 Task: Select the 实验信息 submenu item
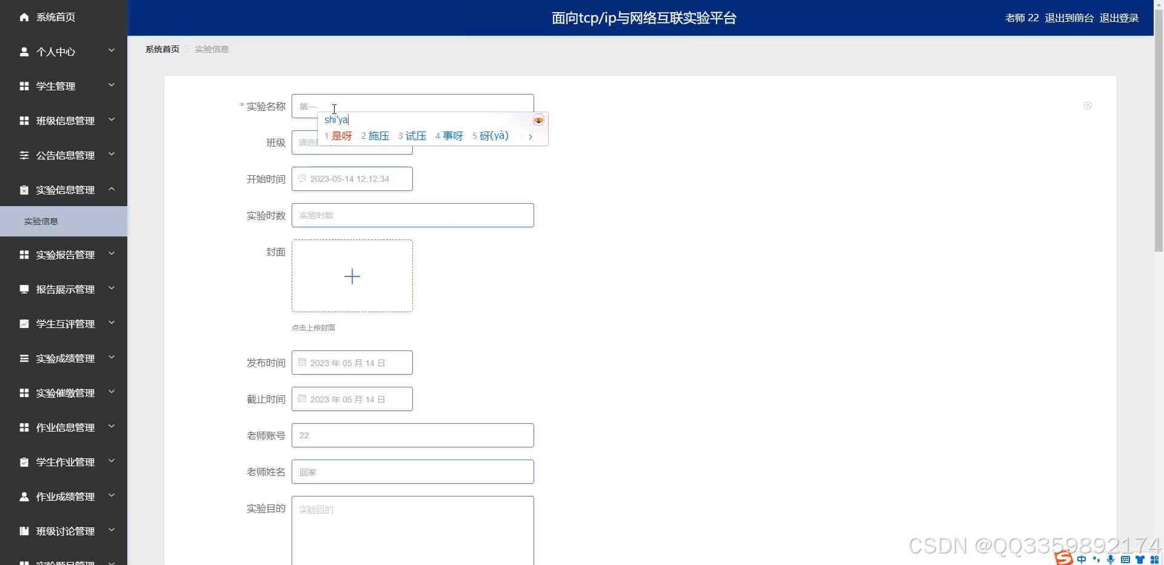tap(64, 221)
